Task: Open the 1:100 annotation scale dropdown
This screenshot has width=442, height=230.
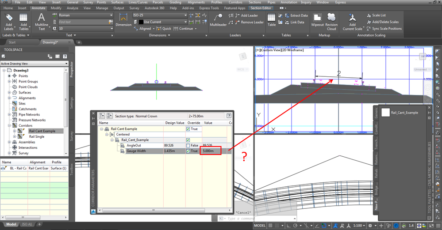Action: click(x=359, y=226)
